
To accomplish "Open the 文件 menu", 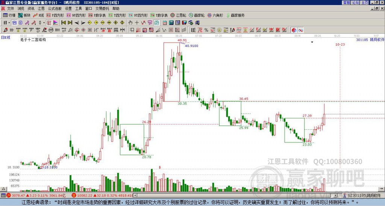I will point(11,9).
